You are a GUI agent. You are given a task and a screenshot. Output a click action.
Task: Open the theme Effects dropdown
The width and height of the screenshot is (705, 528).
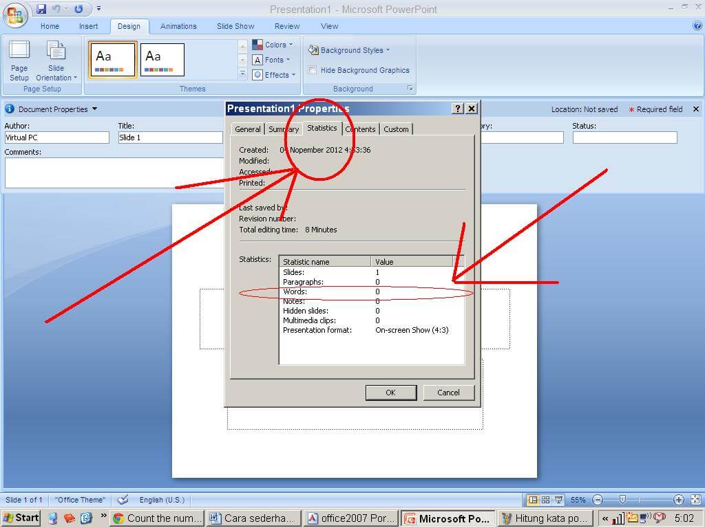point(274,75)
